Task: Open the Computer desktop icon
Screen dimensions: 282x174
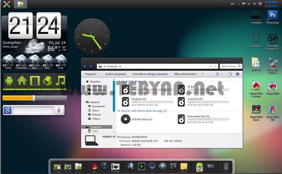Action: (x=256, y=18)
